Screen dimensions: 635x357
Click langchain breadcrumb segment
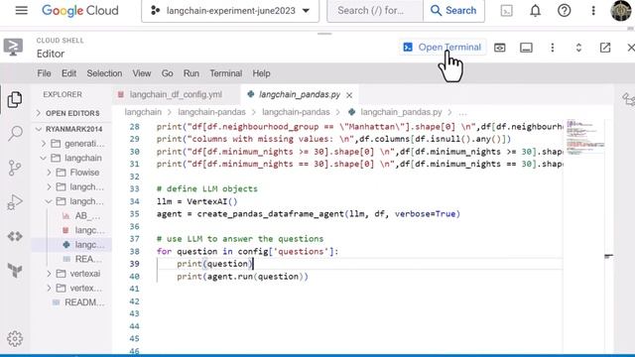143,112
